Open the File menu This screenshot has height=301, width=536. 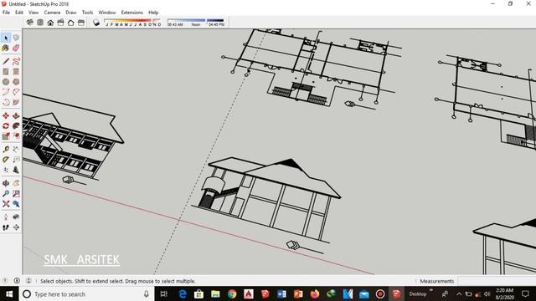click(6, 13)
